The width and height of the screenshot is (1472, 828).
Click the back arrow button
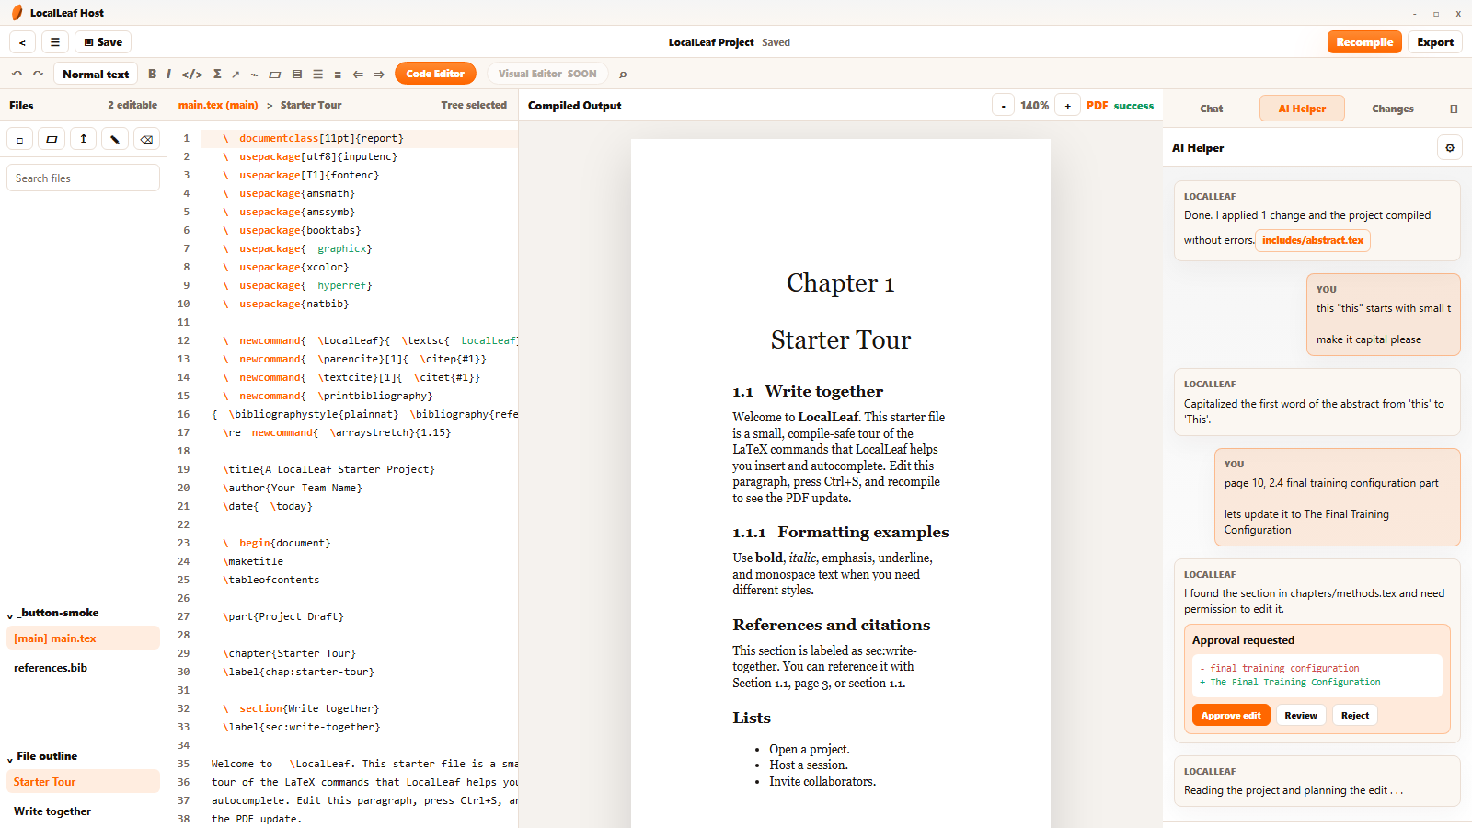pyautogui.click(x=22, y=42)
